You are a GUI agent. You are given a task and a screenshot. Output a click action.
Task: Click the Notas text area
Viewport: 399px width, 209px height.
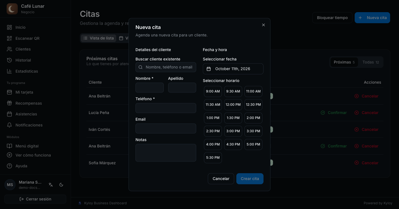pyautogui.click(x=166, y=153)
